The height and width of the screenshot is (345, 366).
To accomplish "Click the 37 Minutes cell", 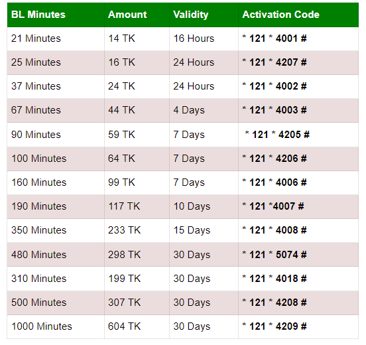I will (56, 86).
